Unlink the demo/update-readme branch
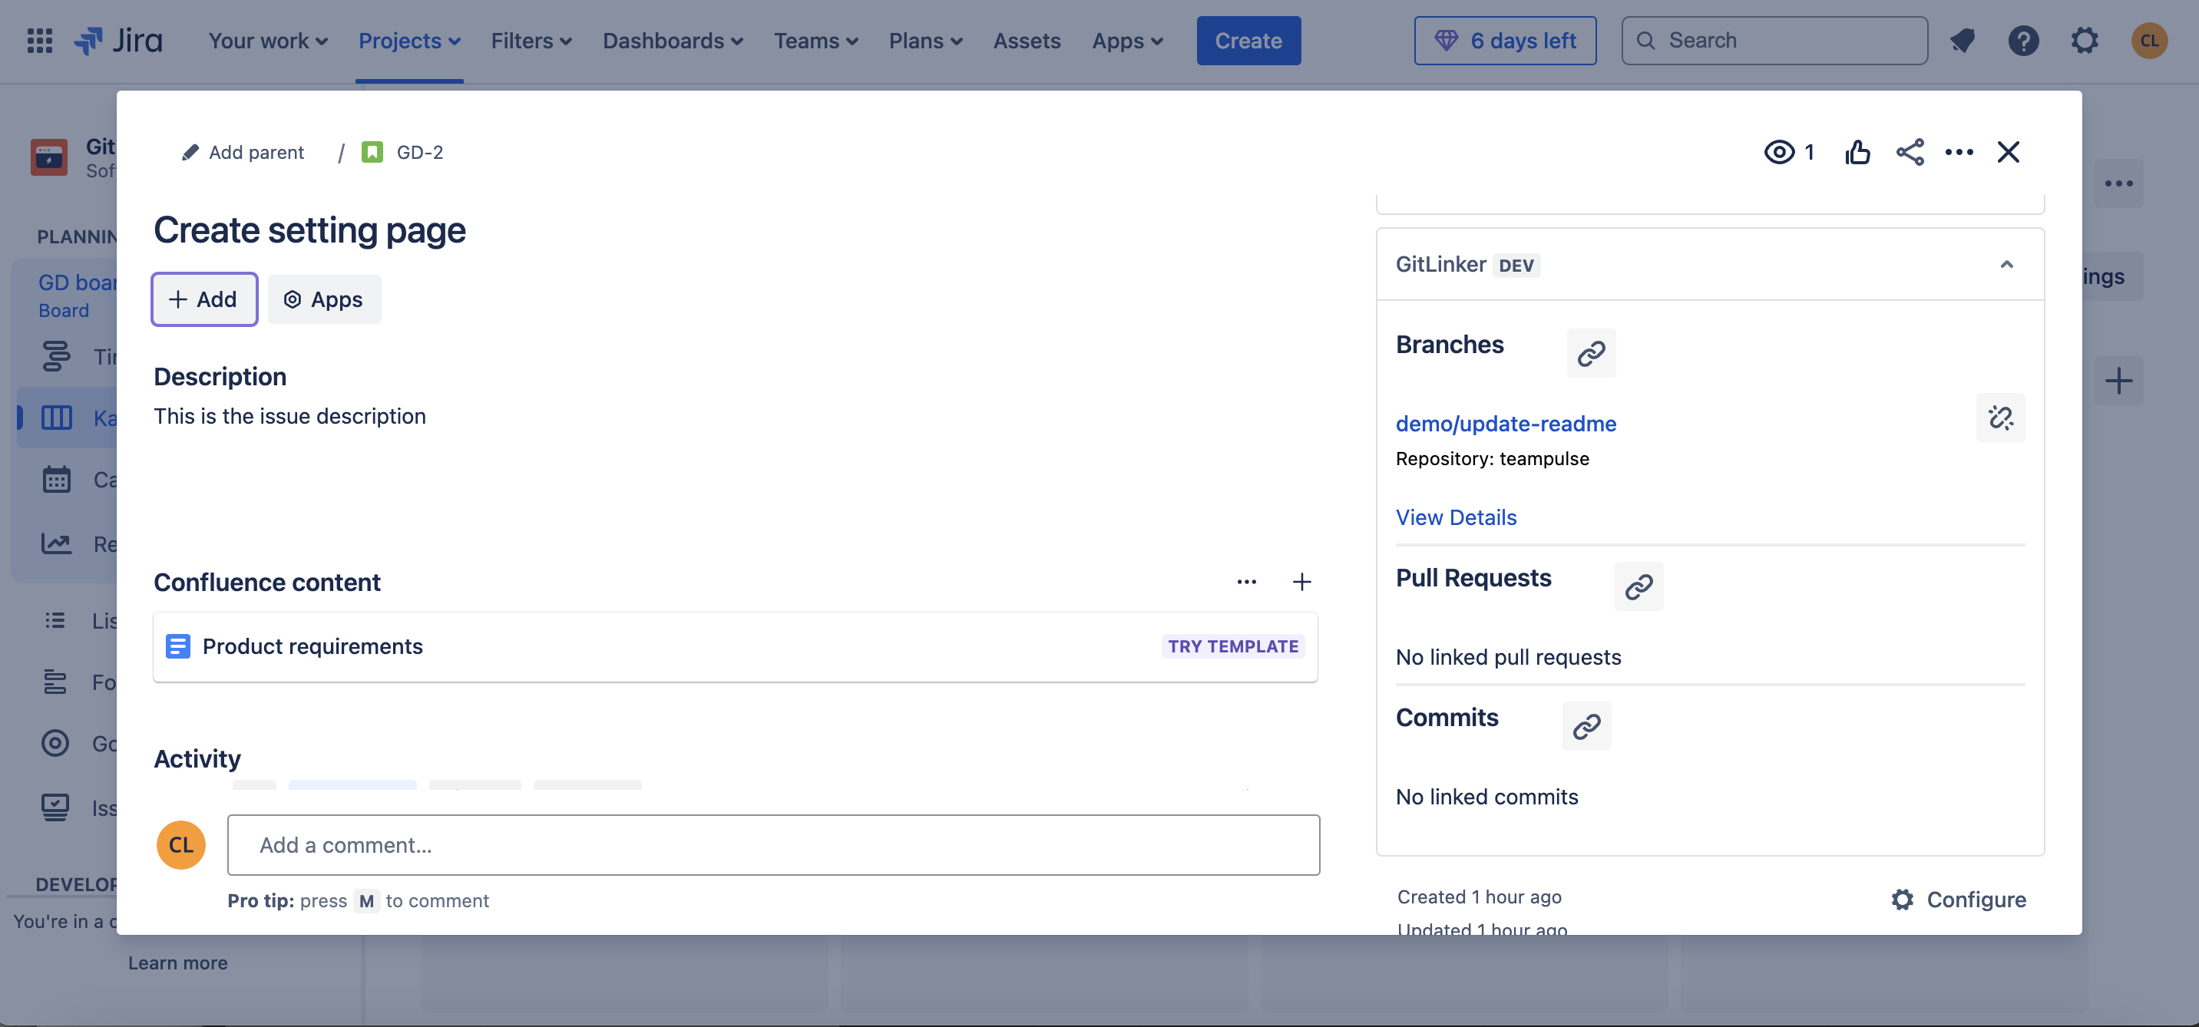This screenshot has width=2199, height=1027. coord(2000,418)
